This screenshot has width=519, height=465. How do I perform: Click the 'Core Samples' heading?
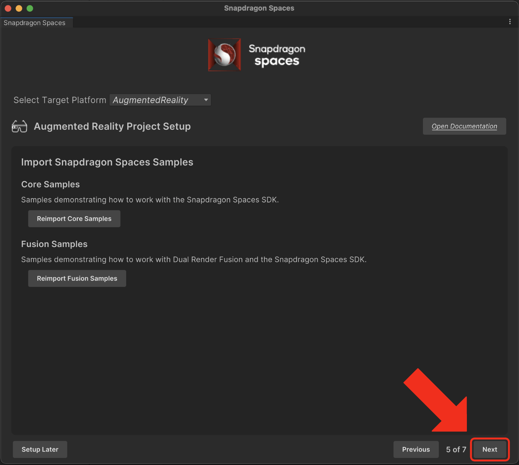[x=51, y=184]
